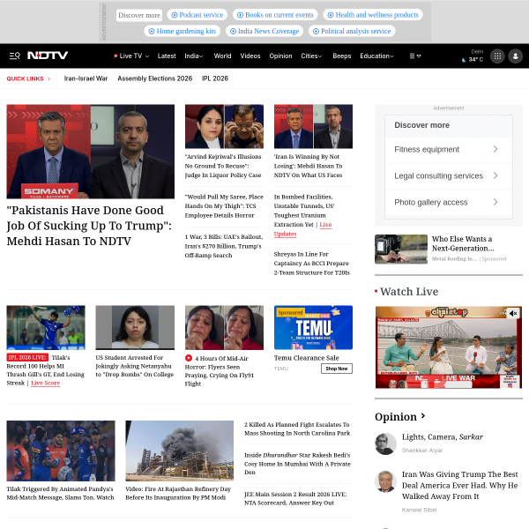Image resolution: width=529 pixels, height=529 pixels.
Task: Click Shop Now on Temu ad
Action: (337, 369)
